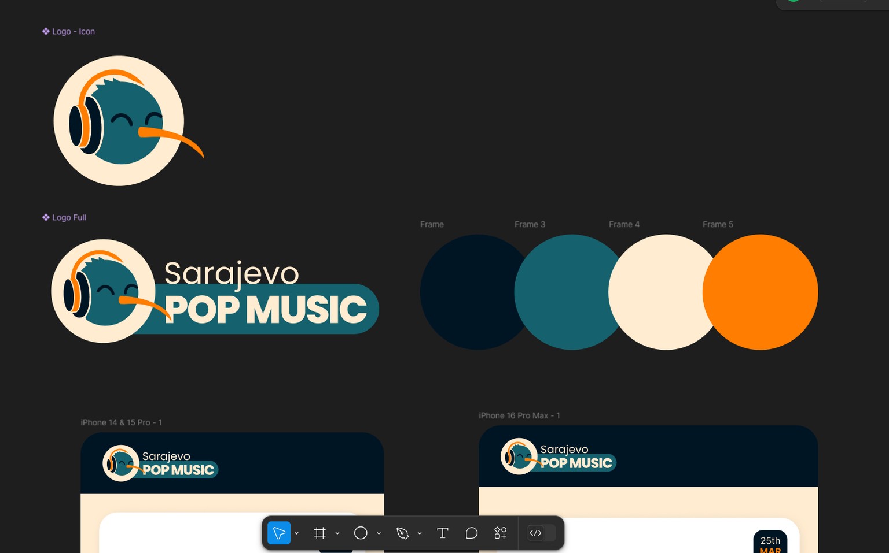Open the Frame tool options dropdown
This screenshot has height=553, width=889.
tap(337, 533)
